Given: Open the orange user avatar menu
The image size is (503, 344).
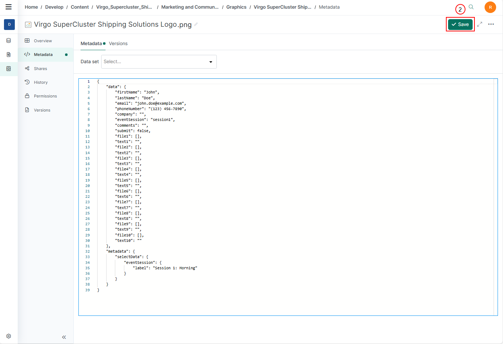Looking at the screenshot, I should (x=490, y=7).
